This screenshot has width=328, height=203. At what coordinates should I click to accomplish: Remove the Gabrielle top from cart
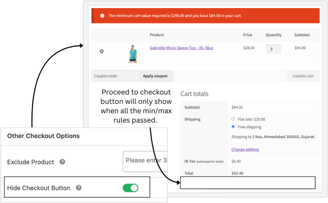102,51
